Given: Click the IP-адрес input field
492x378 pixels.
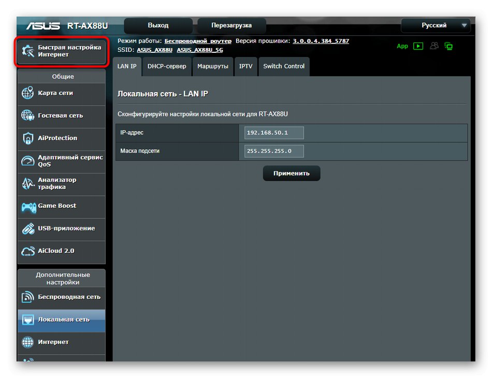Looking at the screenshot, I should [274, 133].
